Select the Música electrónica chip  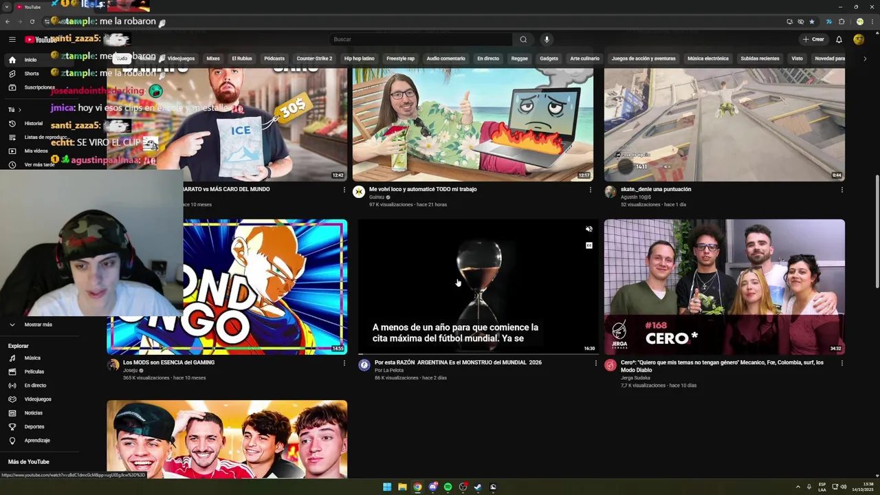tap(708, 58)
